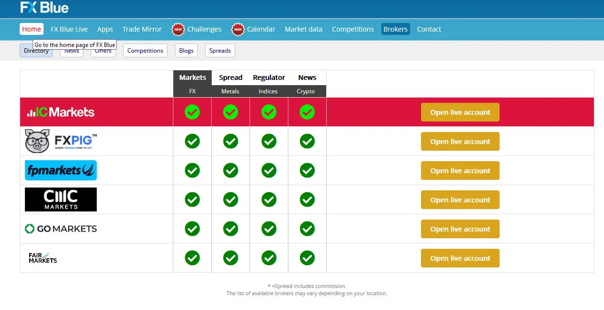Click the FX Blue logo
This screenshot has width=604, height=310.
pos(45,7)
